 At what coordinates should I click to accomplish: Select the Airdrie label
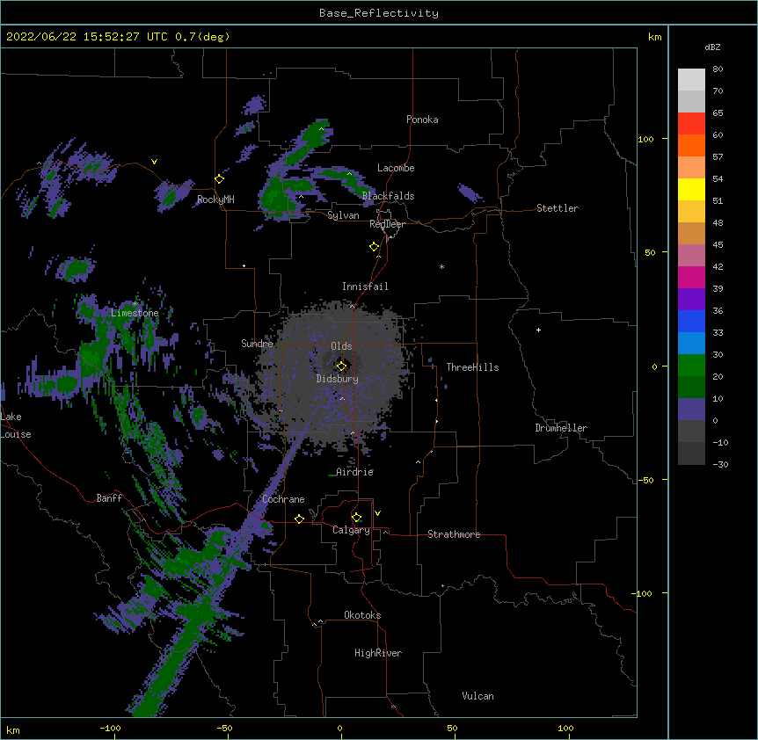tap(354, 472)
